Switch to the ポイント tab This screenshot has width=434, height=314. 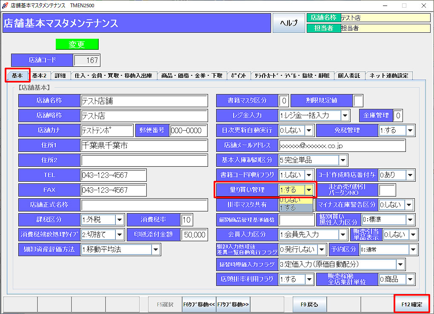click(x=239, y=75)
